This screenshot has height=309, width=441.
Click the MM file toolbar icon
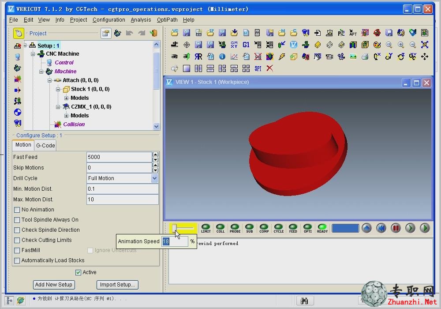pyautogui.click(x=198, y=33)
